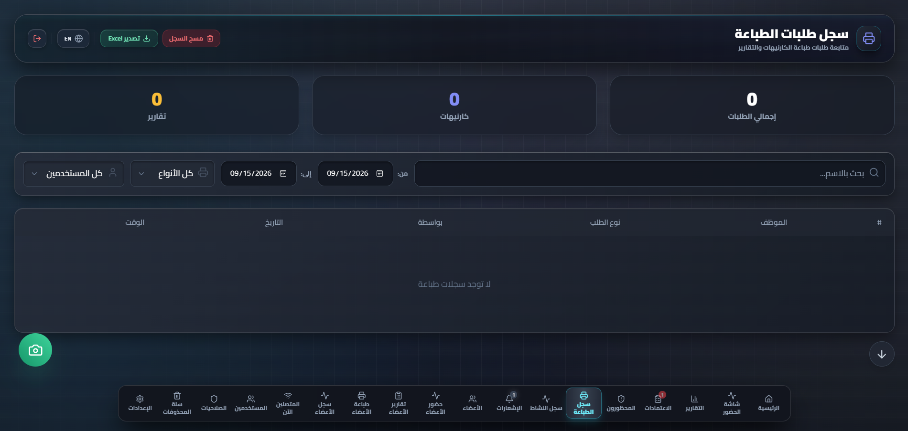
Task: Open المتصلين الآن in the dock
Action: point(288,403)
